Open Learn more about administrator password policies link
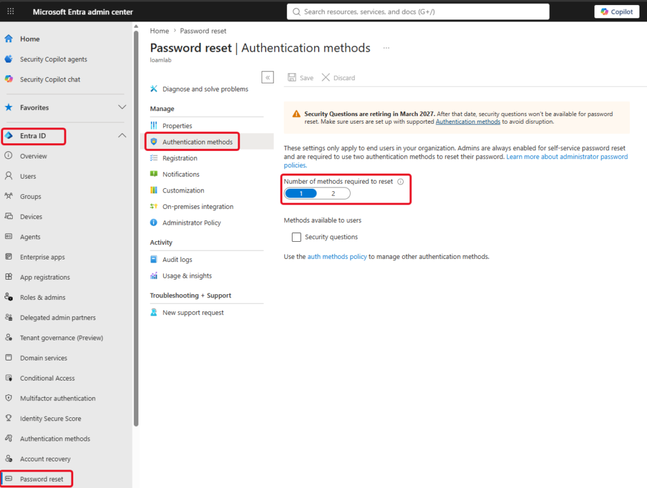This screenshot has height=488, width=647. 567,157
